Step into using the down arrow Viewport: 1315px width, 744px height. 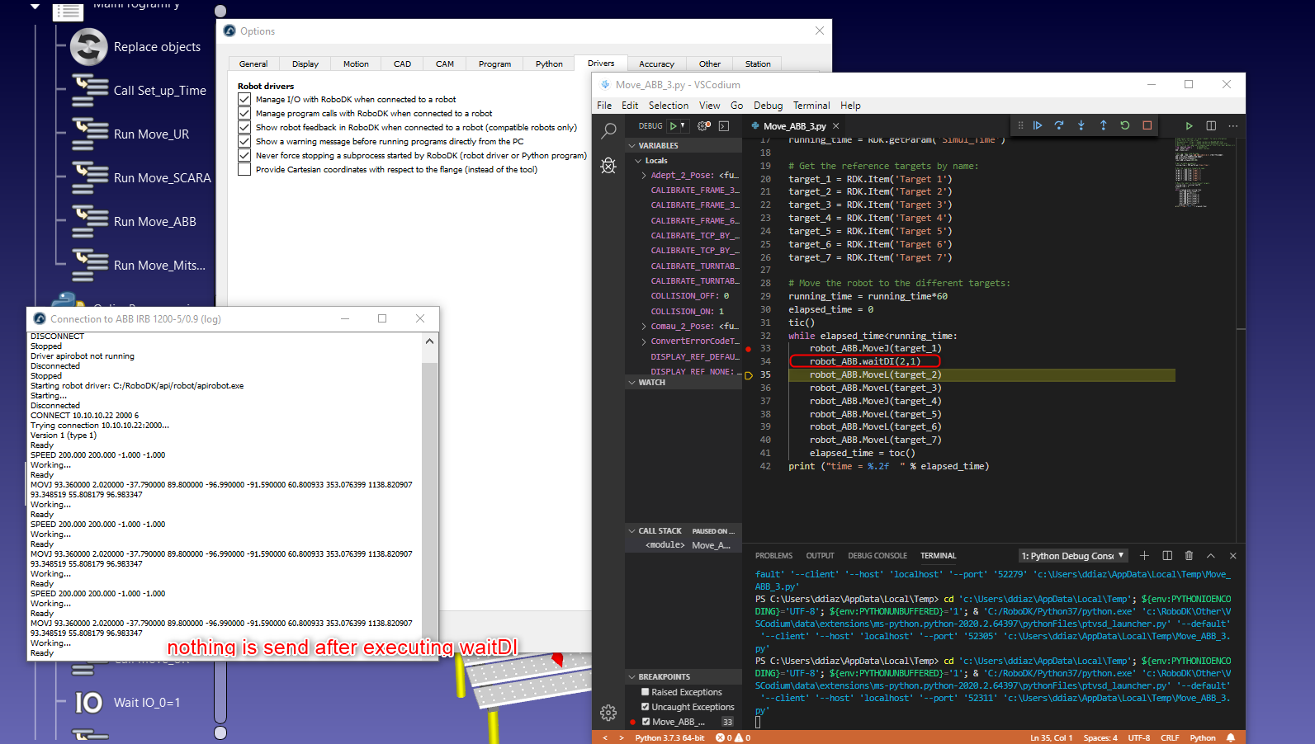tap(1081, 125)
